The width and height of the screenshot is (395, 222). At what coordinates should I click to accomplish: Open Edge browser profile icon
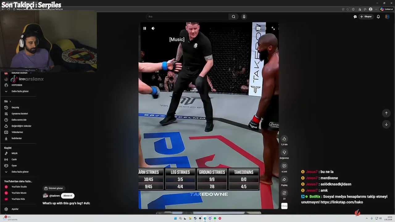click(371, 9)
